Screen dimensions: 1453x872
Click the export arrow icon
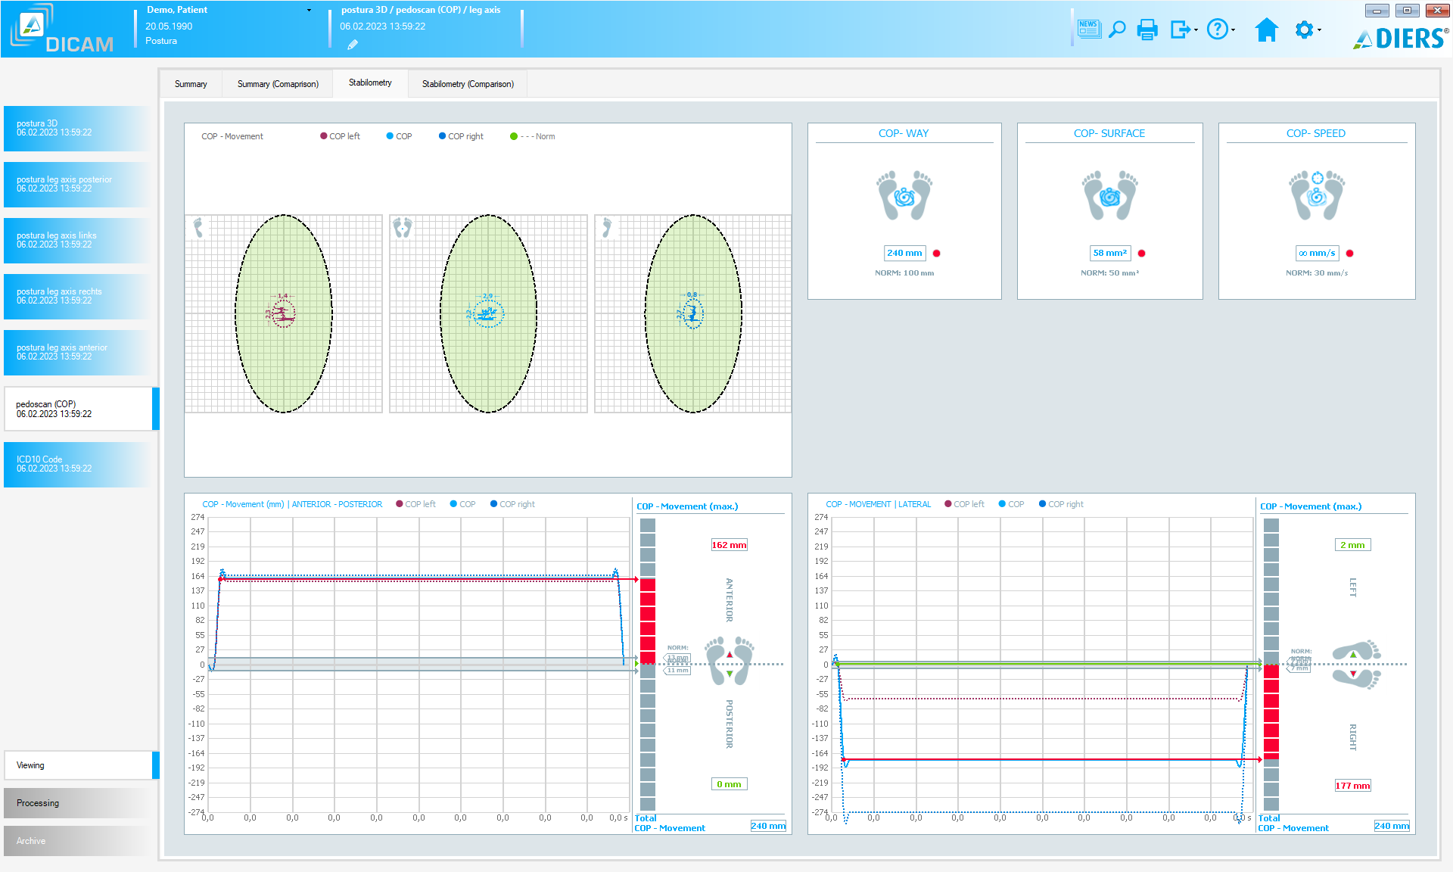click(1179, 30)
